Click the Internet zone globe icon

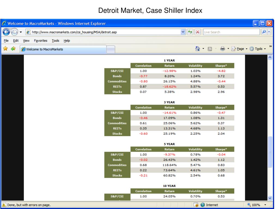[x=203, y=205]
